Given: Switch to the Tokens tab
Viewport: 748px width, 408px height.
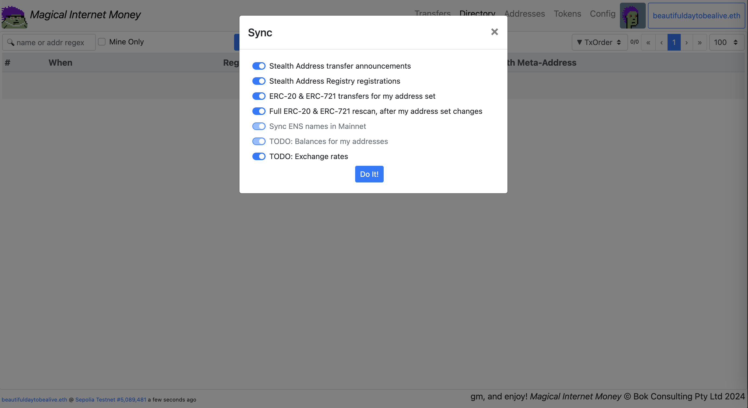Looking at the screenshot, I should 567,14.
